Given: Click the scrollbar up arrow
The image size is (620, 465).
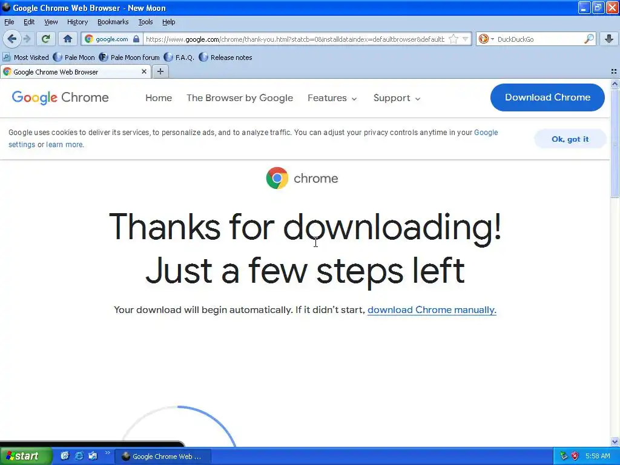Looking at the screenshot, I should tap(615, 84).
